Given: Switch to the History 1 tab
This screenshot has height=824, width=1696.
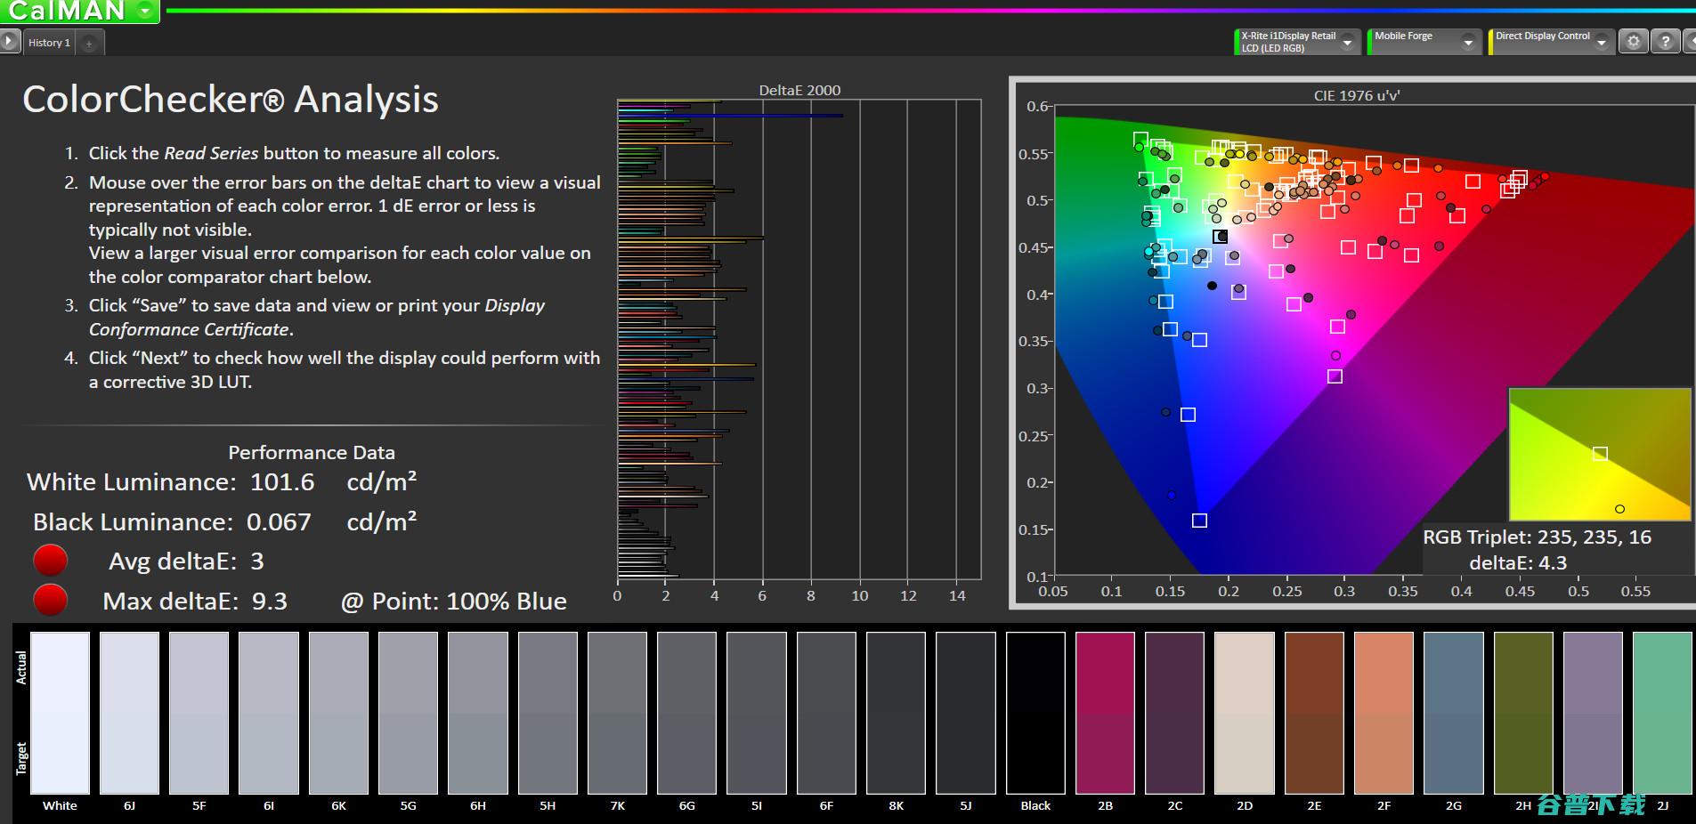Looking at the screenshot, I should pyautogui.click(x=49, y=43).
